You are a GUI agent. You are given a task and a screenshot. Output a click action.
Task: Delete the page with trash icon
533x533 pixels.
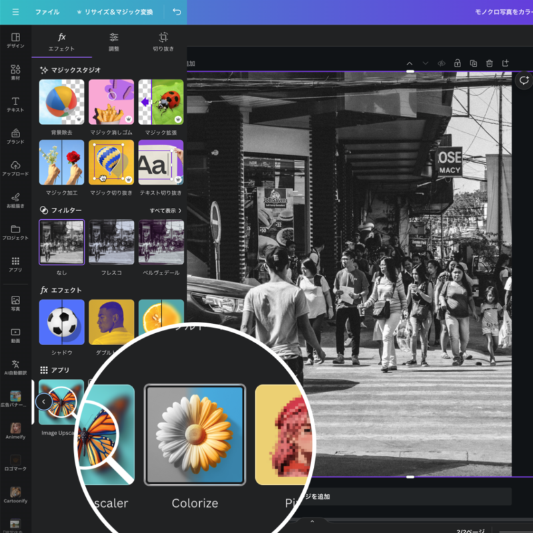[490, 63]
